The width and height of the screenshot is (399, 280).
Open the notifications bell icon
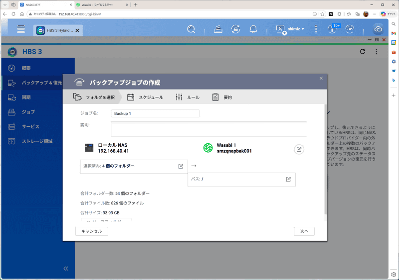point(253,29)
